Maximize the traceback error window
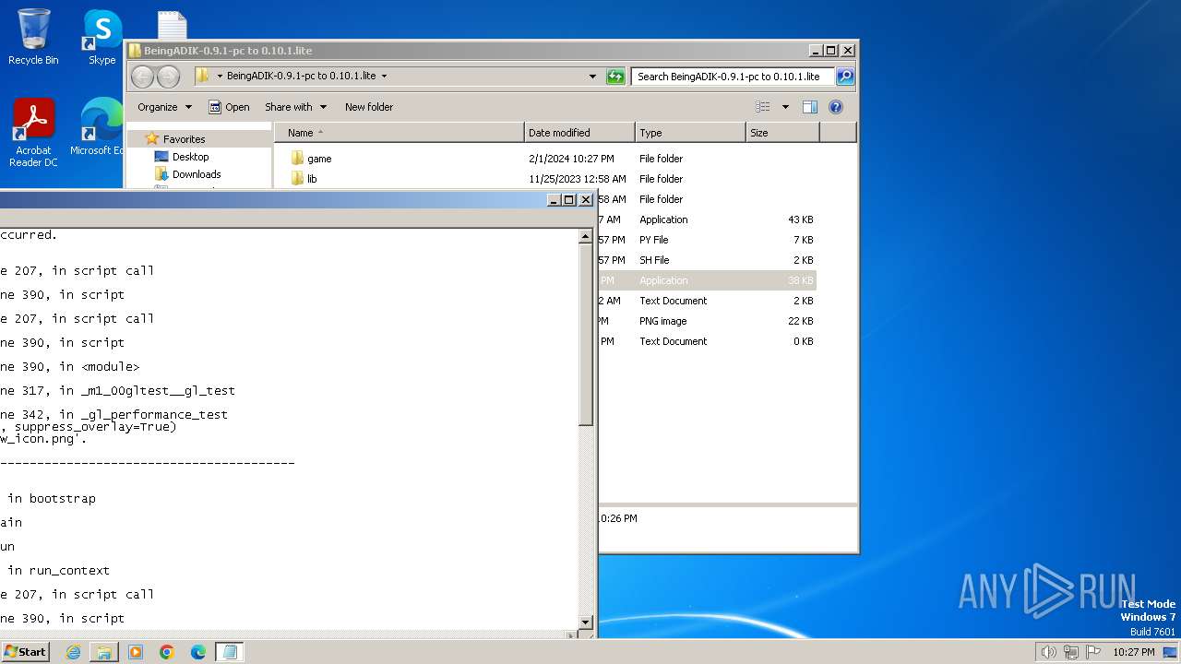 click(568, 200)
